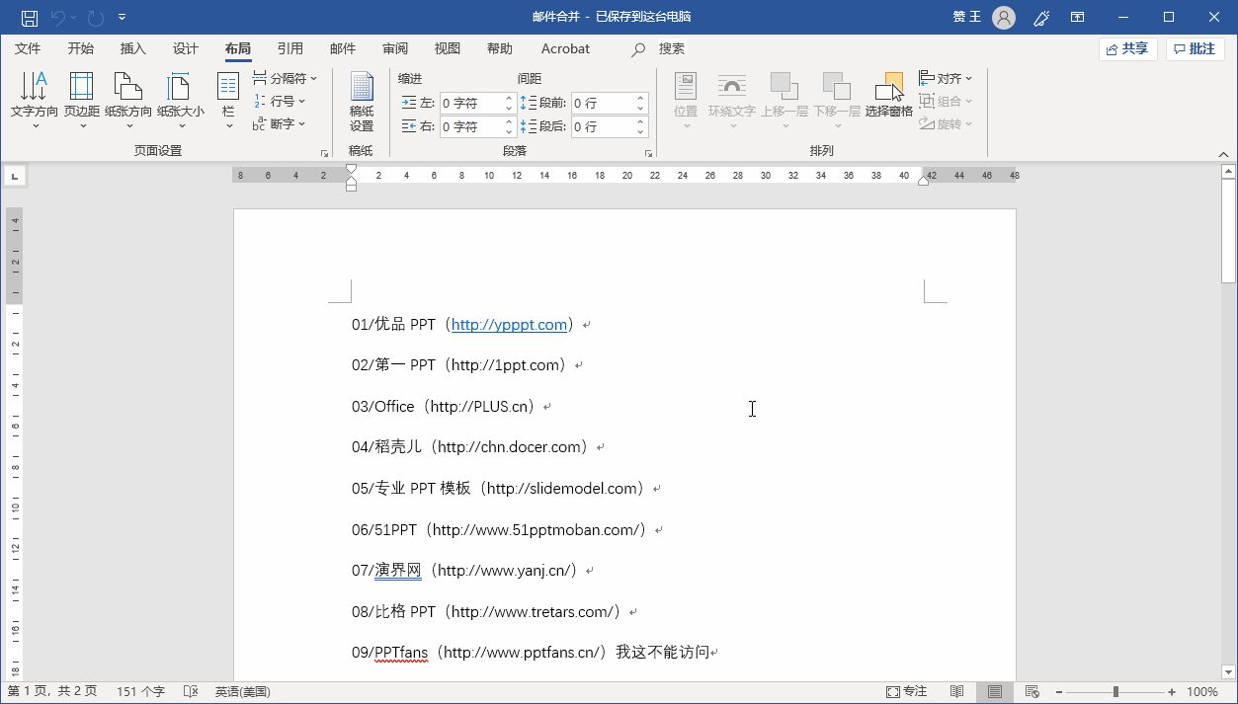Click the http://ypppt.com hyperlink
Image resolution: width=1238 pixels, height=704 pixels.
510,324
